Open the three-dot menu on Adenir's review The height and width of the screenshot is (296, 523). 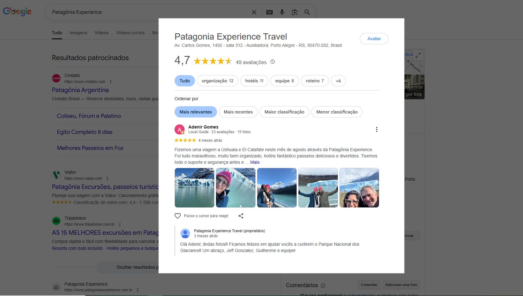click(376, 129)
